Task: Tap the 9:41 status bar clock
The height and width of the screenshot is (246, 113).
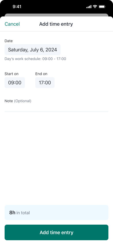Action: 17,7
